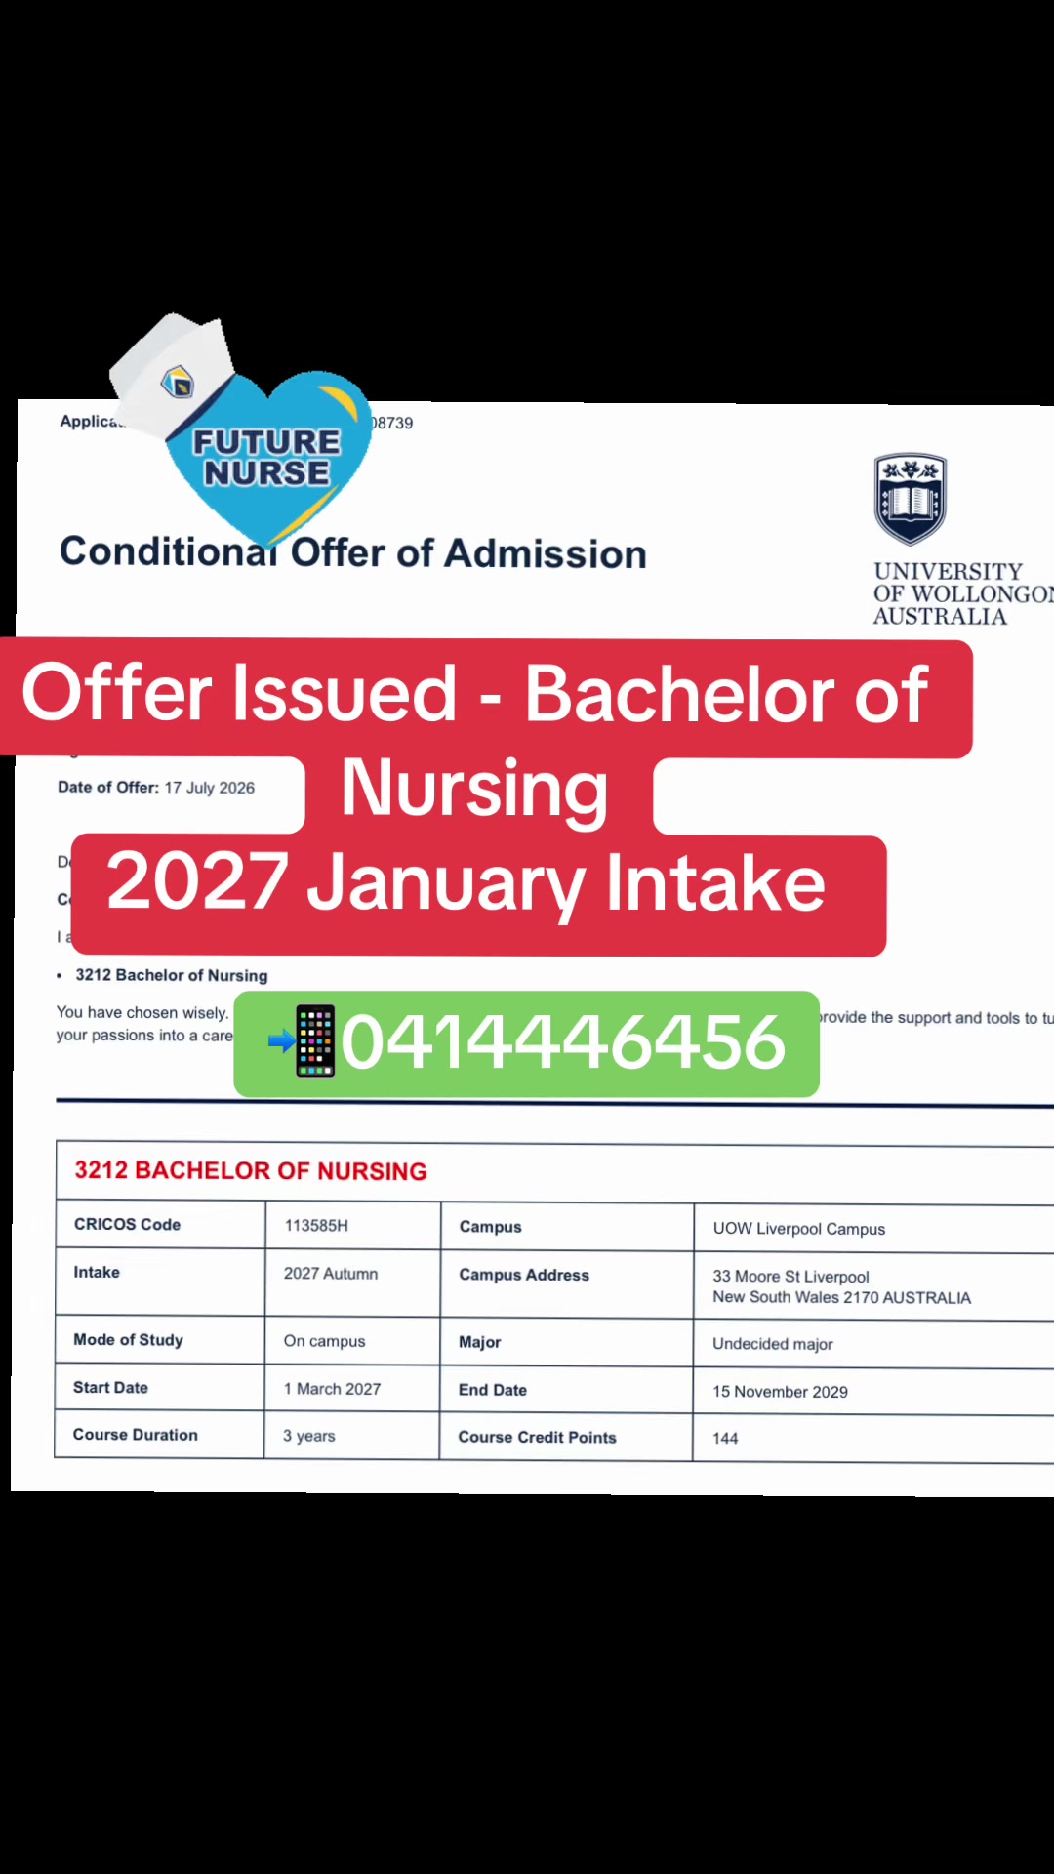Viewport: 1054px width, 1874px height.
Task: Select the CRICOS Code value 113585H
Action: point(316,1225)
